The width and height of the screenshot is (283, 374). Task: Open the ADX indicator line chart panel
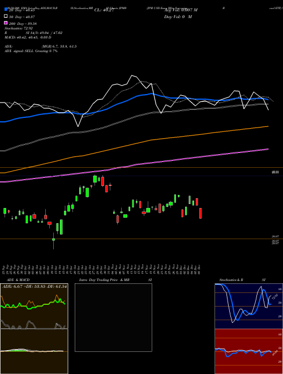tap(34, 306)
